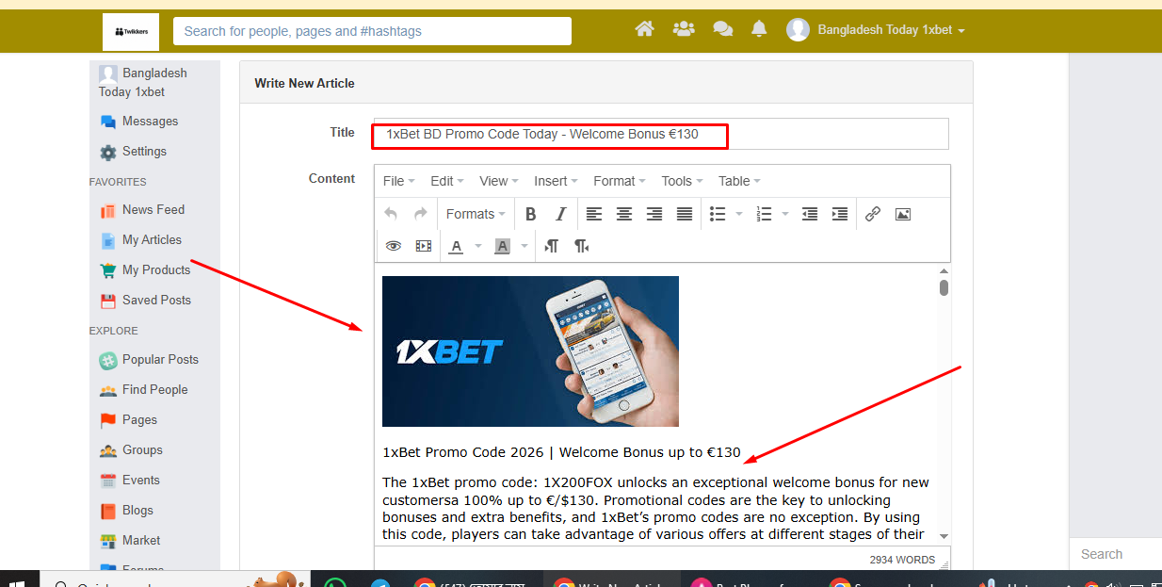Screen dimensions: 1162x587
Task: Apply the background color button
Action: click(503, 246)
